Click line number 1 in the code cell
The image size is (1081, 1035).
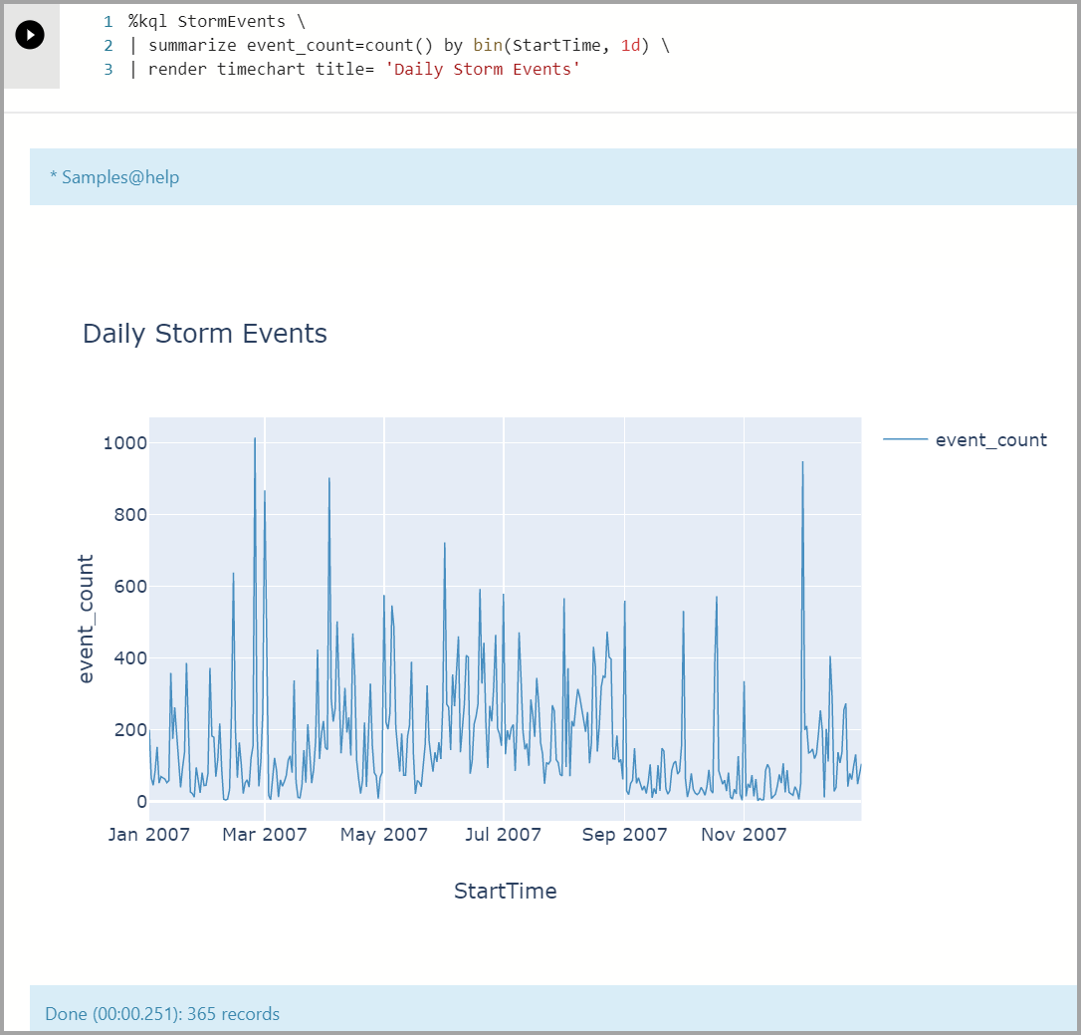click(108, 21)
